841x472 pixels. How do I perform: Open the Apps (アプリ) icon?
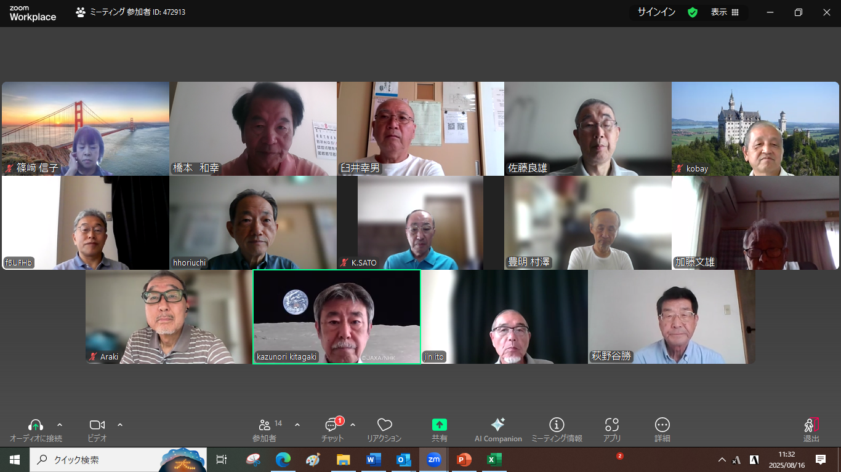pyautogui.click(x=611, y=425)
